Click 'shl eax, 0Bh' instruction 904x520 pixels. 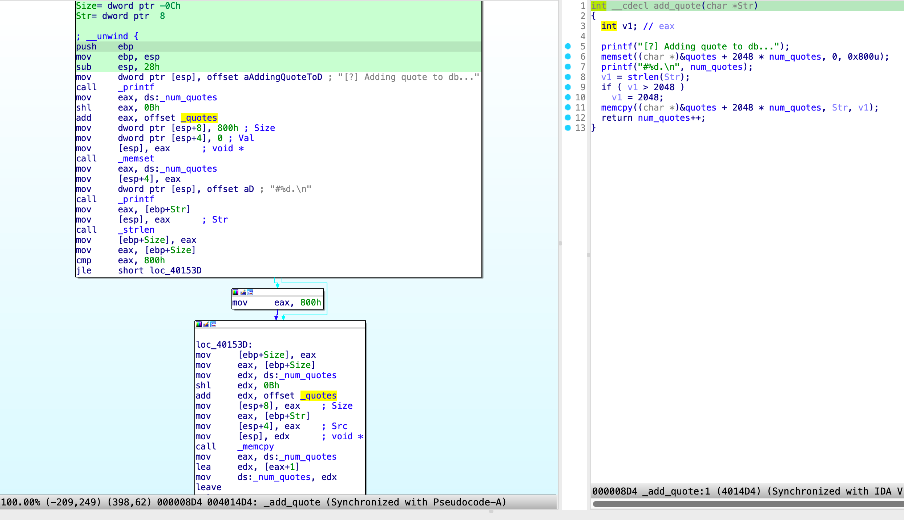(x=118, y=108)
